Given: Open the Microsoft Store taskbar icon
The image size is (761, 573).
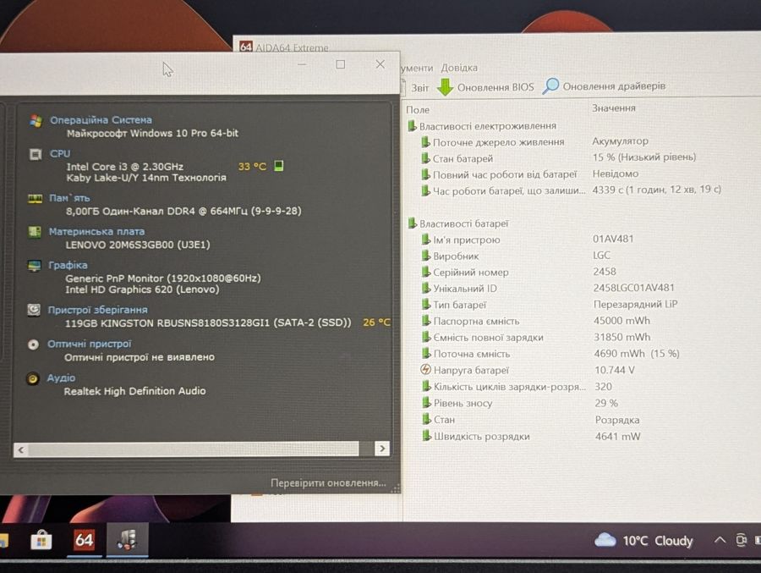Looking at the screenshot, I should click(x=41, y=540).
